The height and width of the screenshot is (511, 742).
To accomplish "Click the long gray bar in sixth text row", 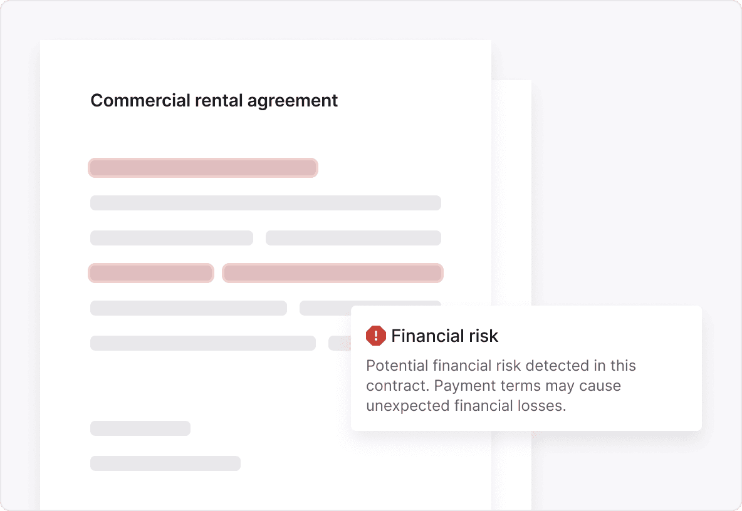I will tap(202, 343).
